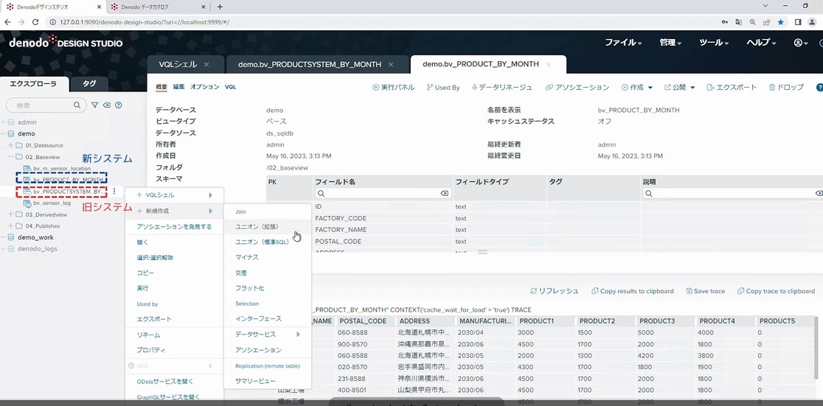The image size is (823, 406).
Task: Expand the 03_Derivedview folder
Action: [11, 214]
